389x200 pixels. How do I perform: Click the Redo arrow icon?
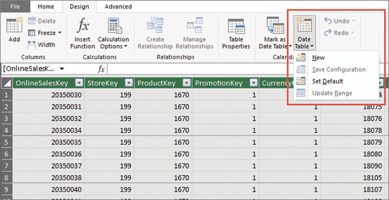(328, 33)
